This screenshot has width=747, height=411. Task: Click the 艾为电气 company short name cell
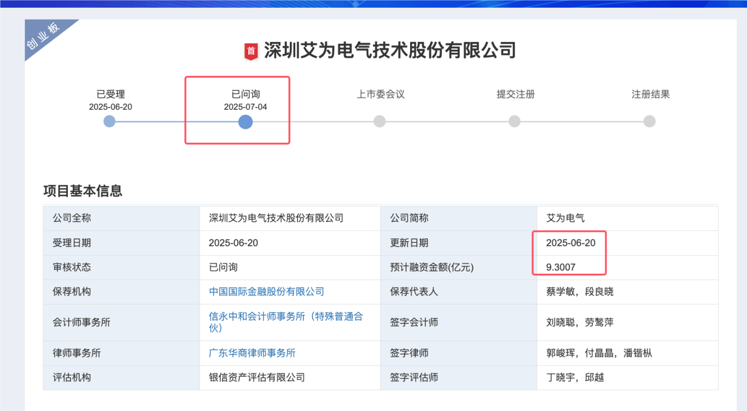coord(565,218)
